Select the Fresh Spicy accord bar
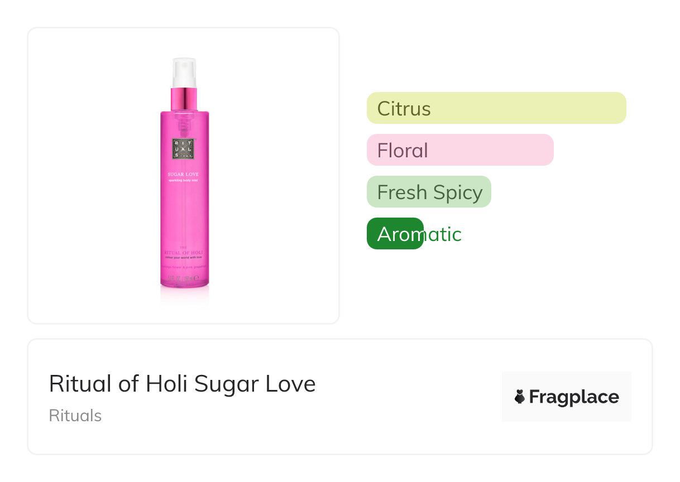 click(x=429, y=192)
